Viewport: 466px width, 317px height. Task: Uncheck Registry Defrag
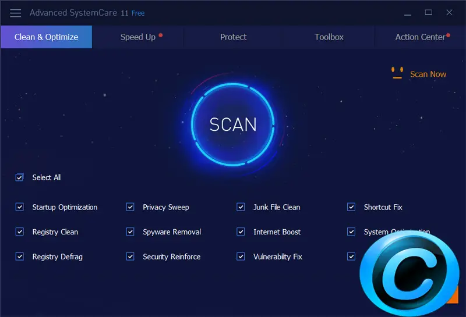(20, 257)
